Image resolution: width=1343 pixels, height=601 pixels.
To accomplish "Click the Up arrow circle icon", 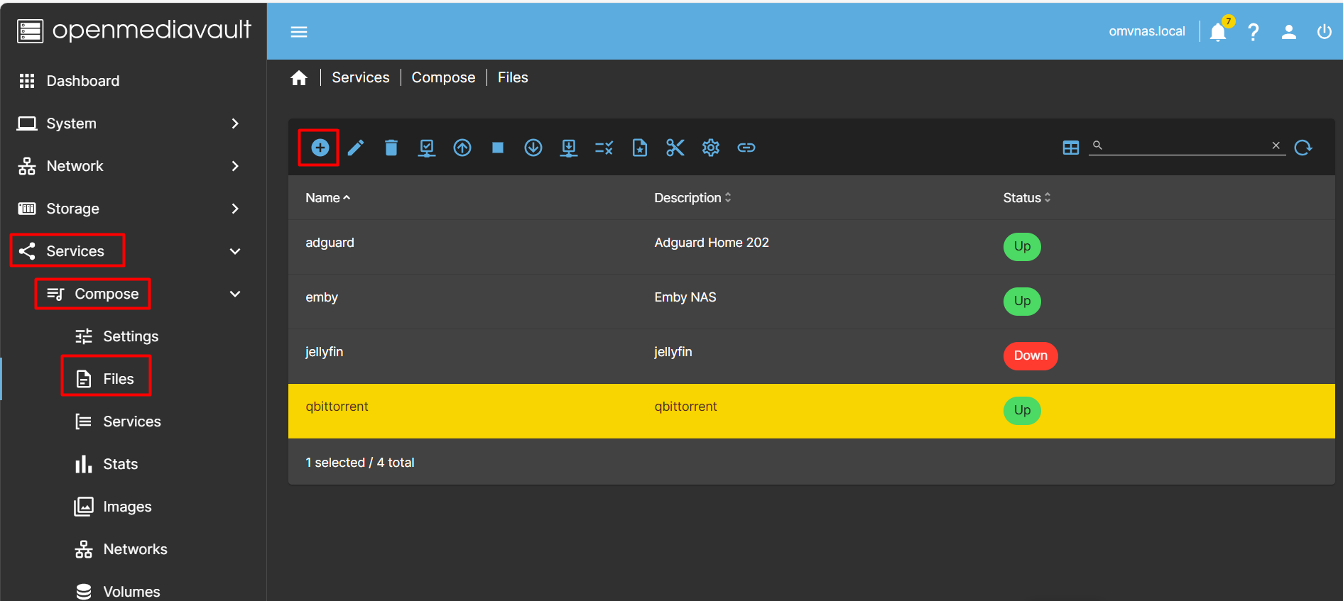I will coord(462,148).
